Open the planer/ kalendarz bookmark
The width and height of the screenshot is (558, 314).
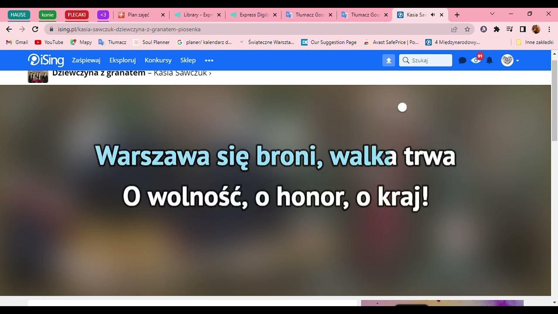(204, 42)
